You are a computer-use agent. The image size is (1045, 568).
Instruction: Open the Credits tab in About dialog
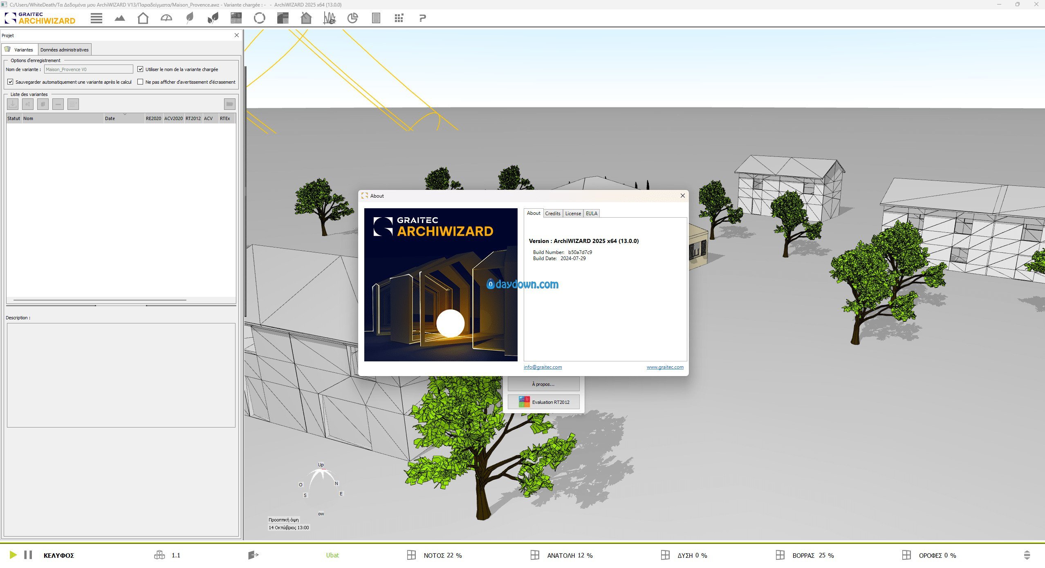(x=553, y=214)
